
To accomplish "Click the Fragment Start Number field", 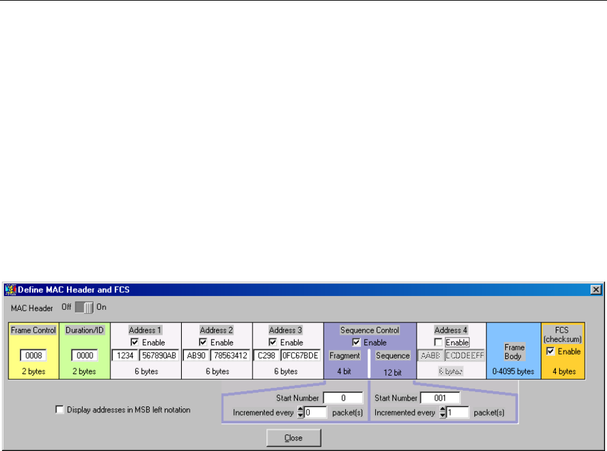I will [x=343, y=398].
